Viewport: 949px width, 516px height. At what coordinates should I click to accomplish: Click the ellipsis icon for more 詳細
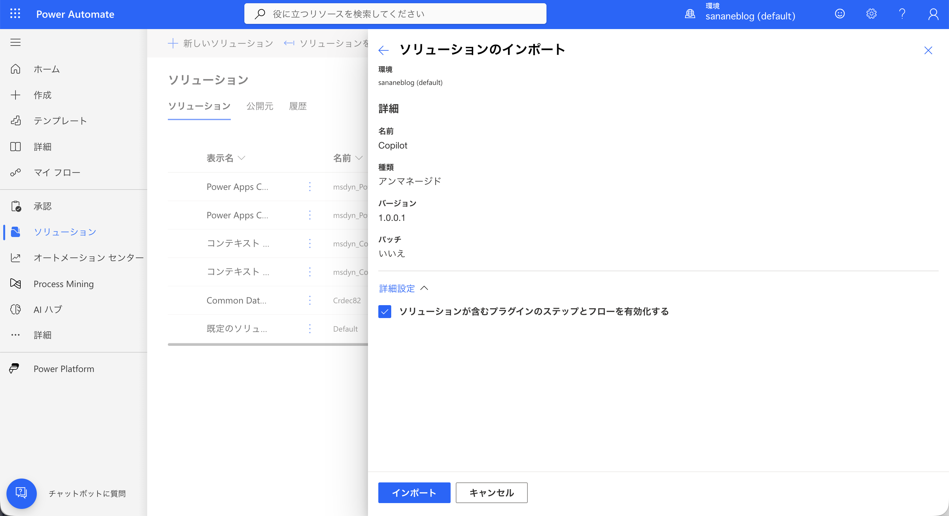[15, 335]
